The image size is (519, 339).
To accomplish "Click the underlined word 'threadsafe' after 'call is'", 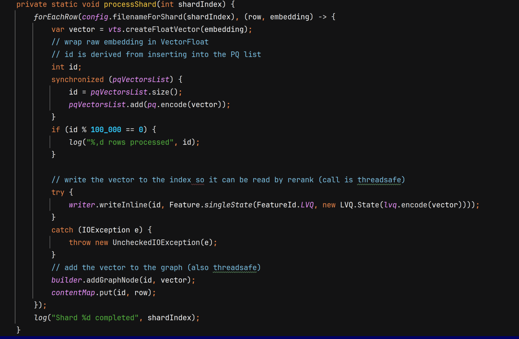I will 379,180.
